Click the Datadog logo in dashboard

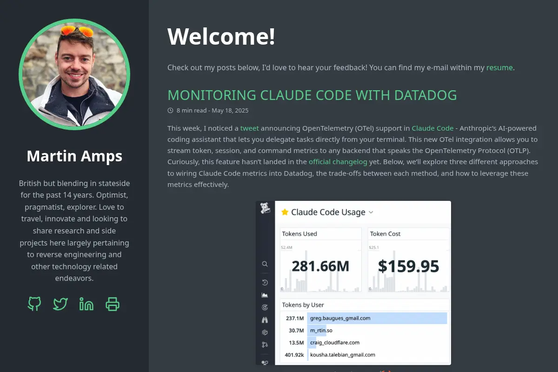point(265,208)
